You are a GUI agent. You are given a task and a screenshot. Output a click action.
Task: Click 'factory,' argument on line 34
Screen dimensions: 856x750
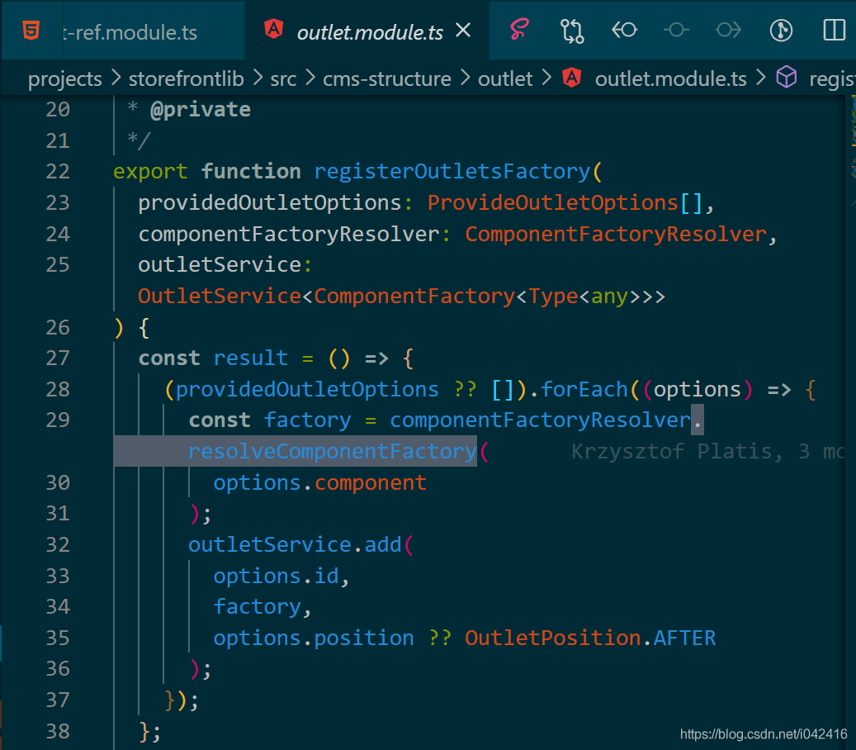(262, 607)
